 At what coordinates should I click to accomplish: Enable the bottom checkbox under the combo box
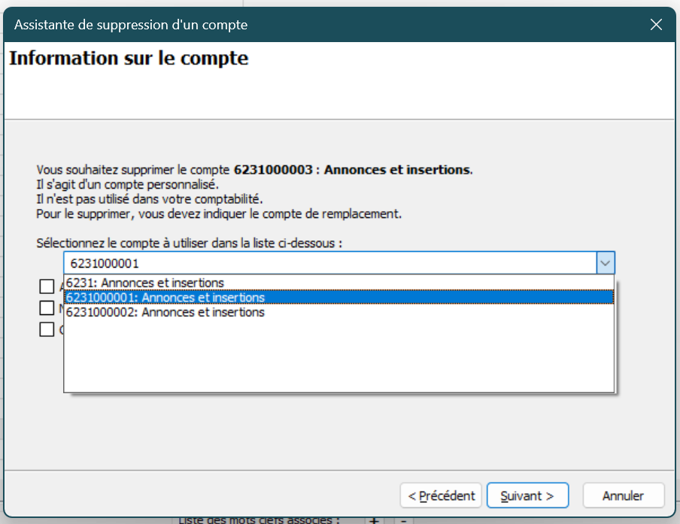coord(47,329)
